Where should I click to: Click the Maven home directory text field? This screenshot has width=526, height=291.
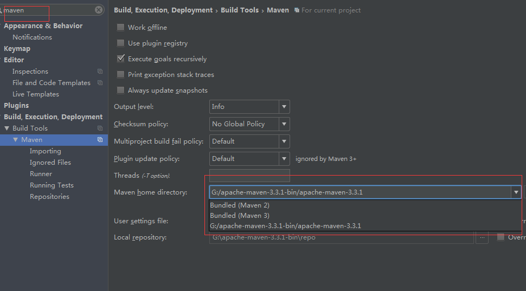click(360, 192)
